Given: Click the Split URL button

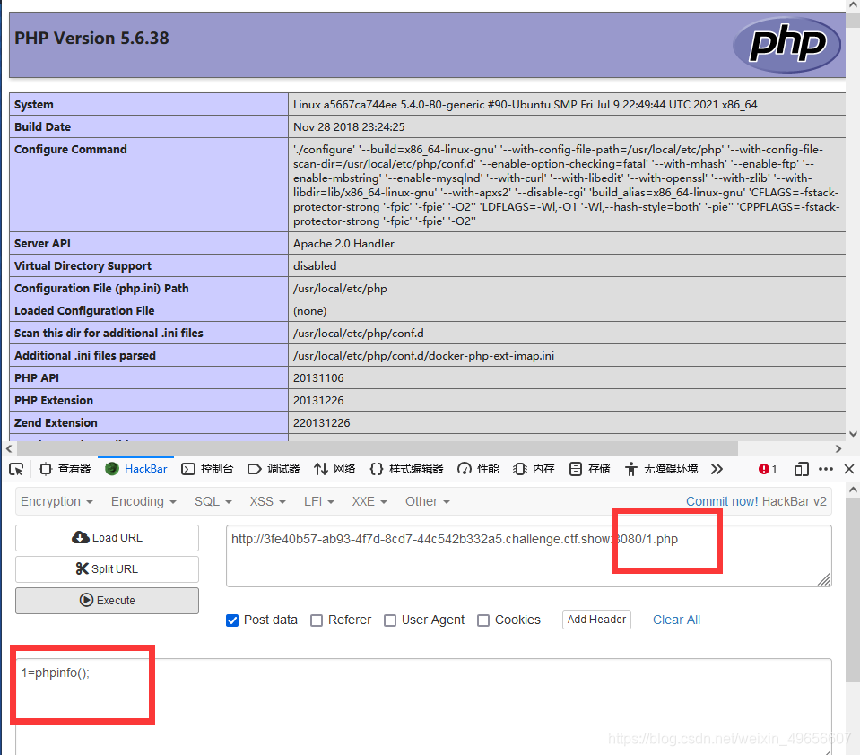Looking at the screenshot, I should 107,569.
